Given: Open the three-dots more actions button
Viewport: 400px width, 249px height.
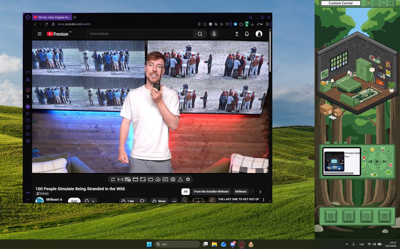Looking at the screenshot, I should (x=174, y=201).
